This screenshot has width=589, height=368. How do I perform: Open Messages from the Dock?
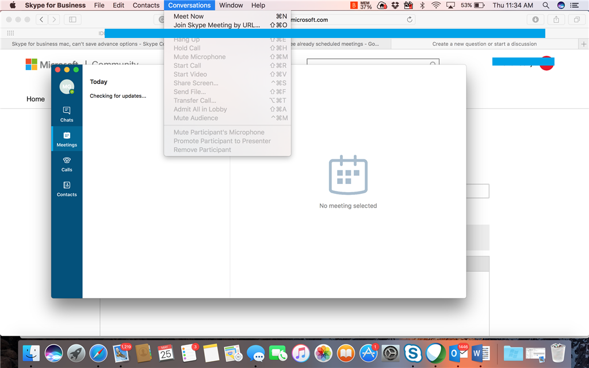[x=255, y=354]
